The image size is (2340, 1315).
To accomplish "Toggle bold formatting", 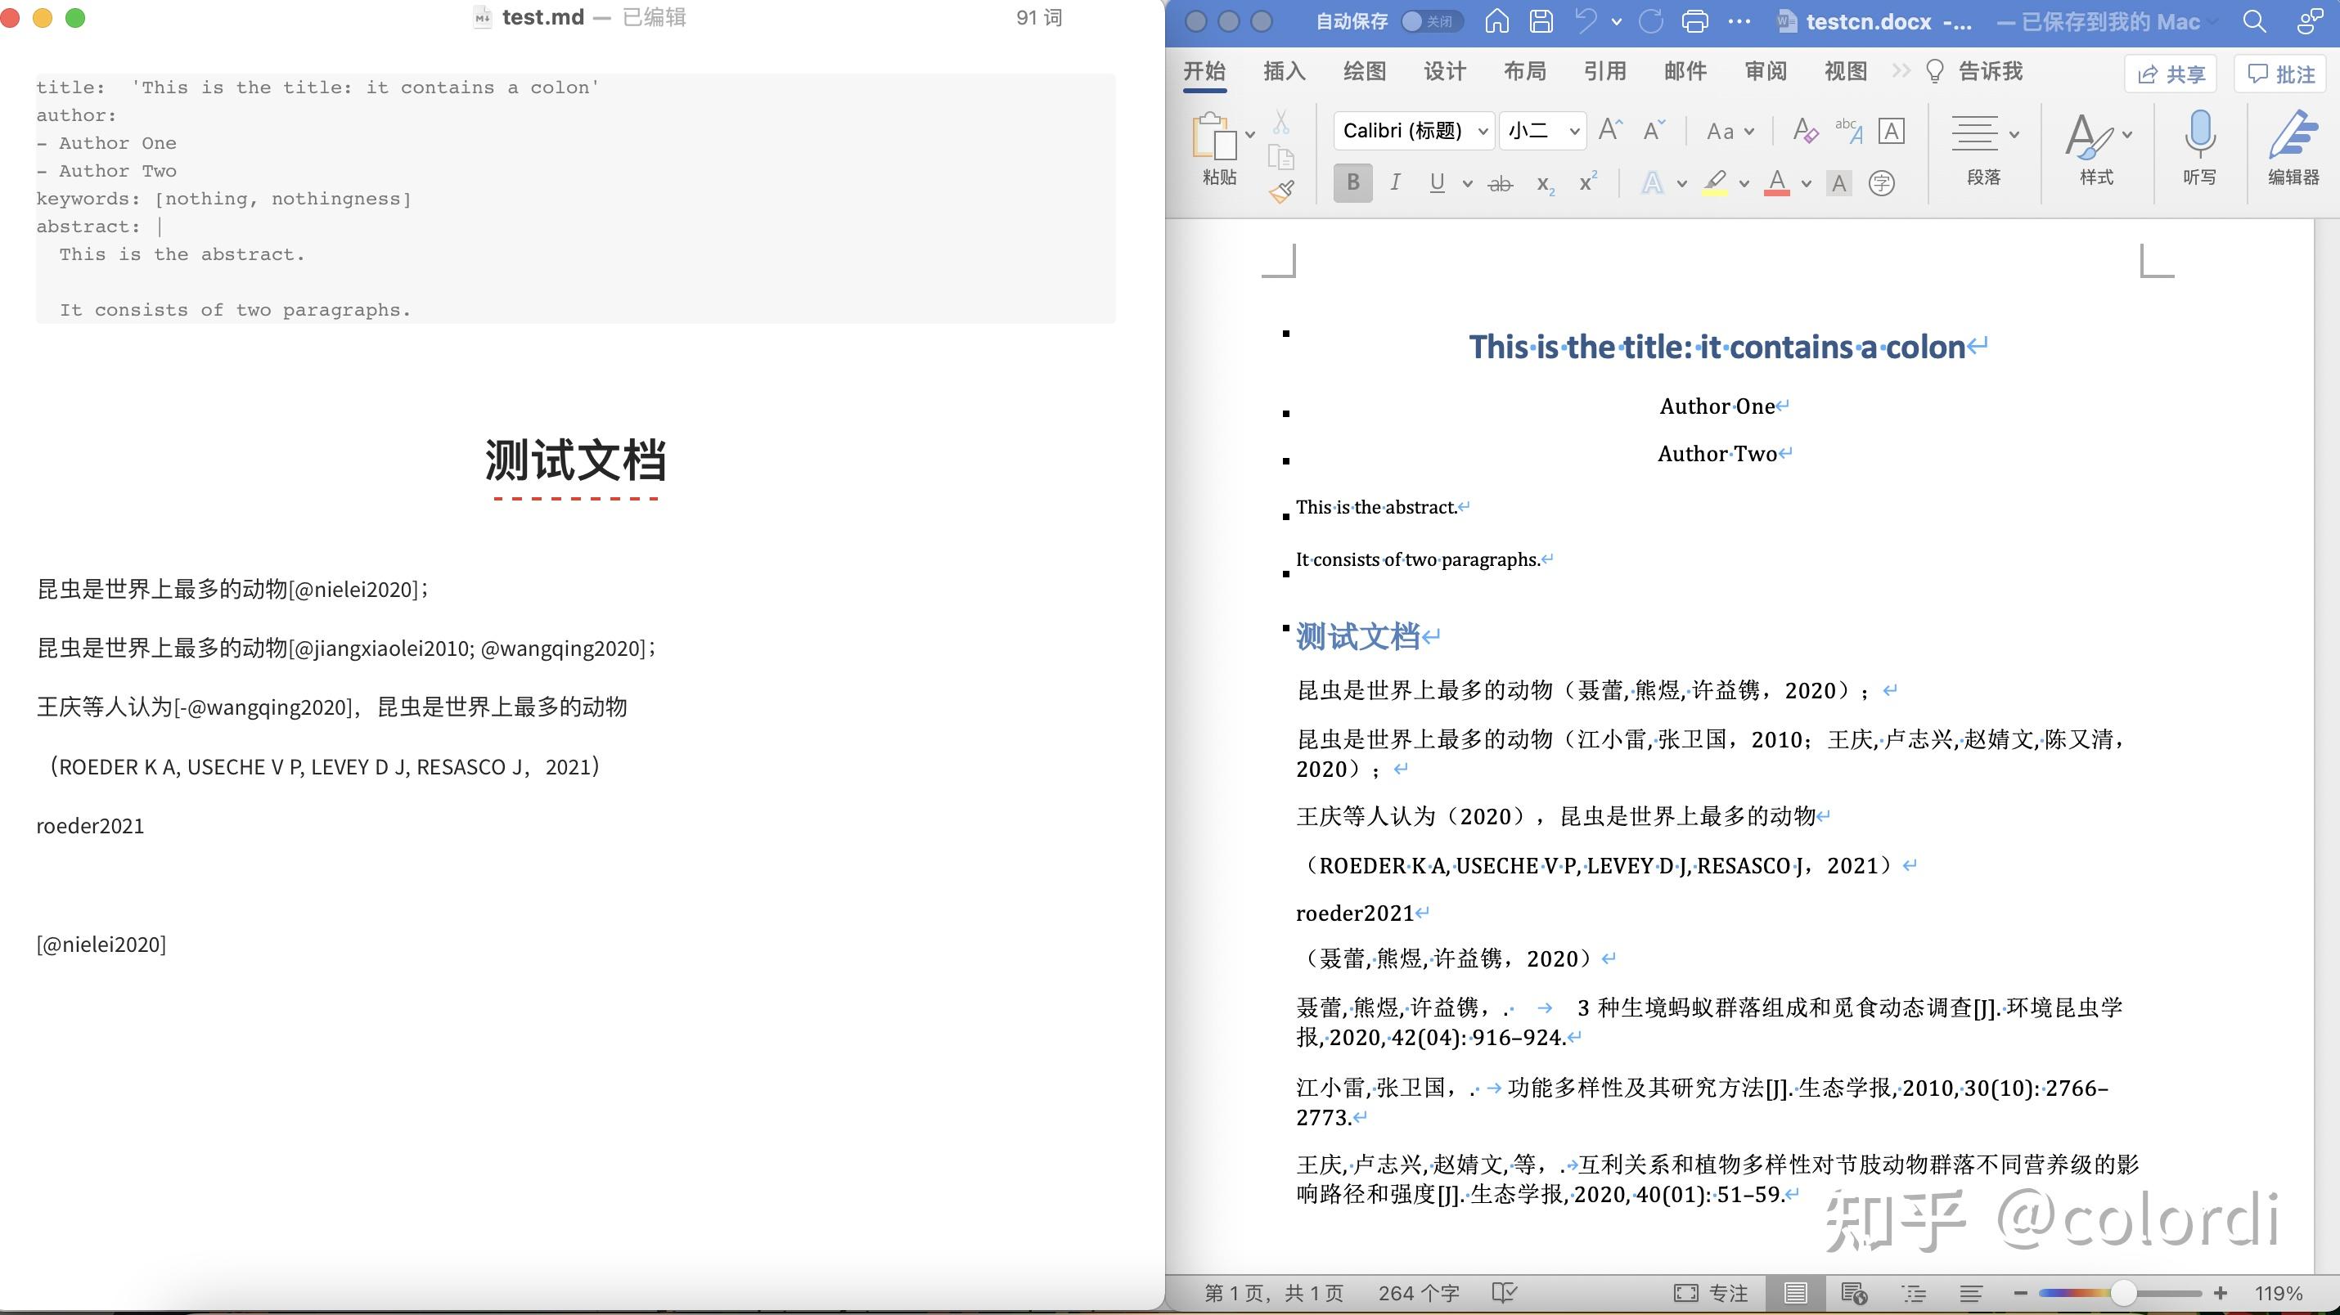I will [1352, 182].
